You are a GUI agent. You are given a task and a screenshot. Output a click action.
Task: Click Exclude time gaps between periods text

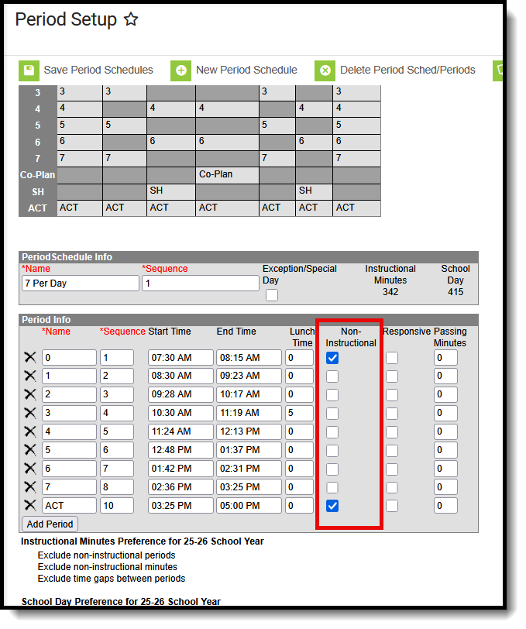click(x=111, y=579)
